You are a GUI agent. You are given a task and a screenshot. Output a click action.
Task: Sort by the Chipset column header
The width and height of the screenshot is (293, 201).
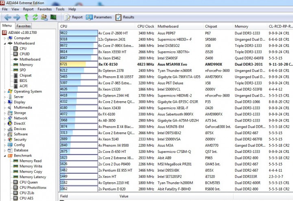[218, 27]
